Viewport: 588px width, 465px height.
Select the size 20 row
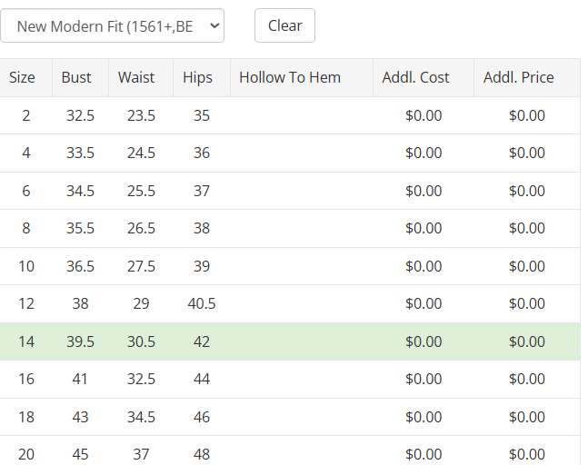pos(26,453)
